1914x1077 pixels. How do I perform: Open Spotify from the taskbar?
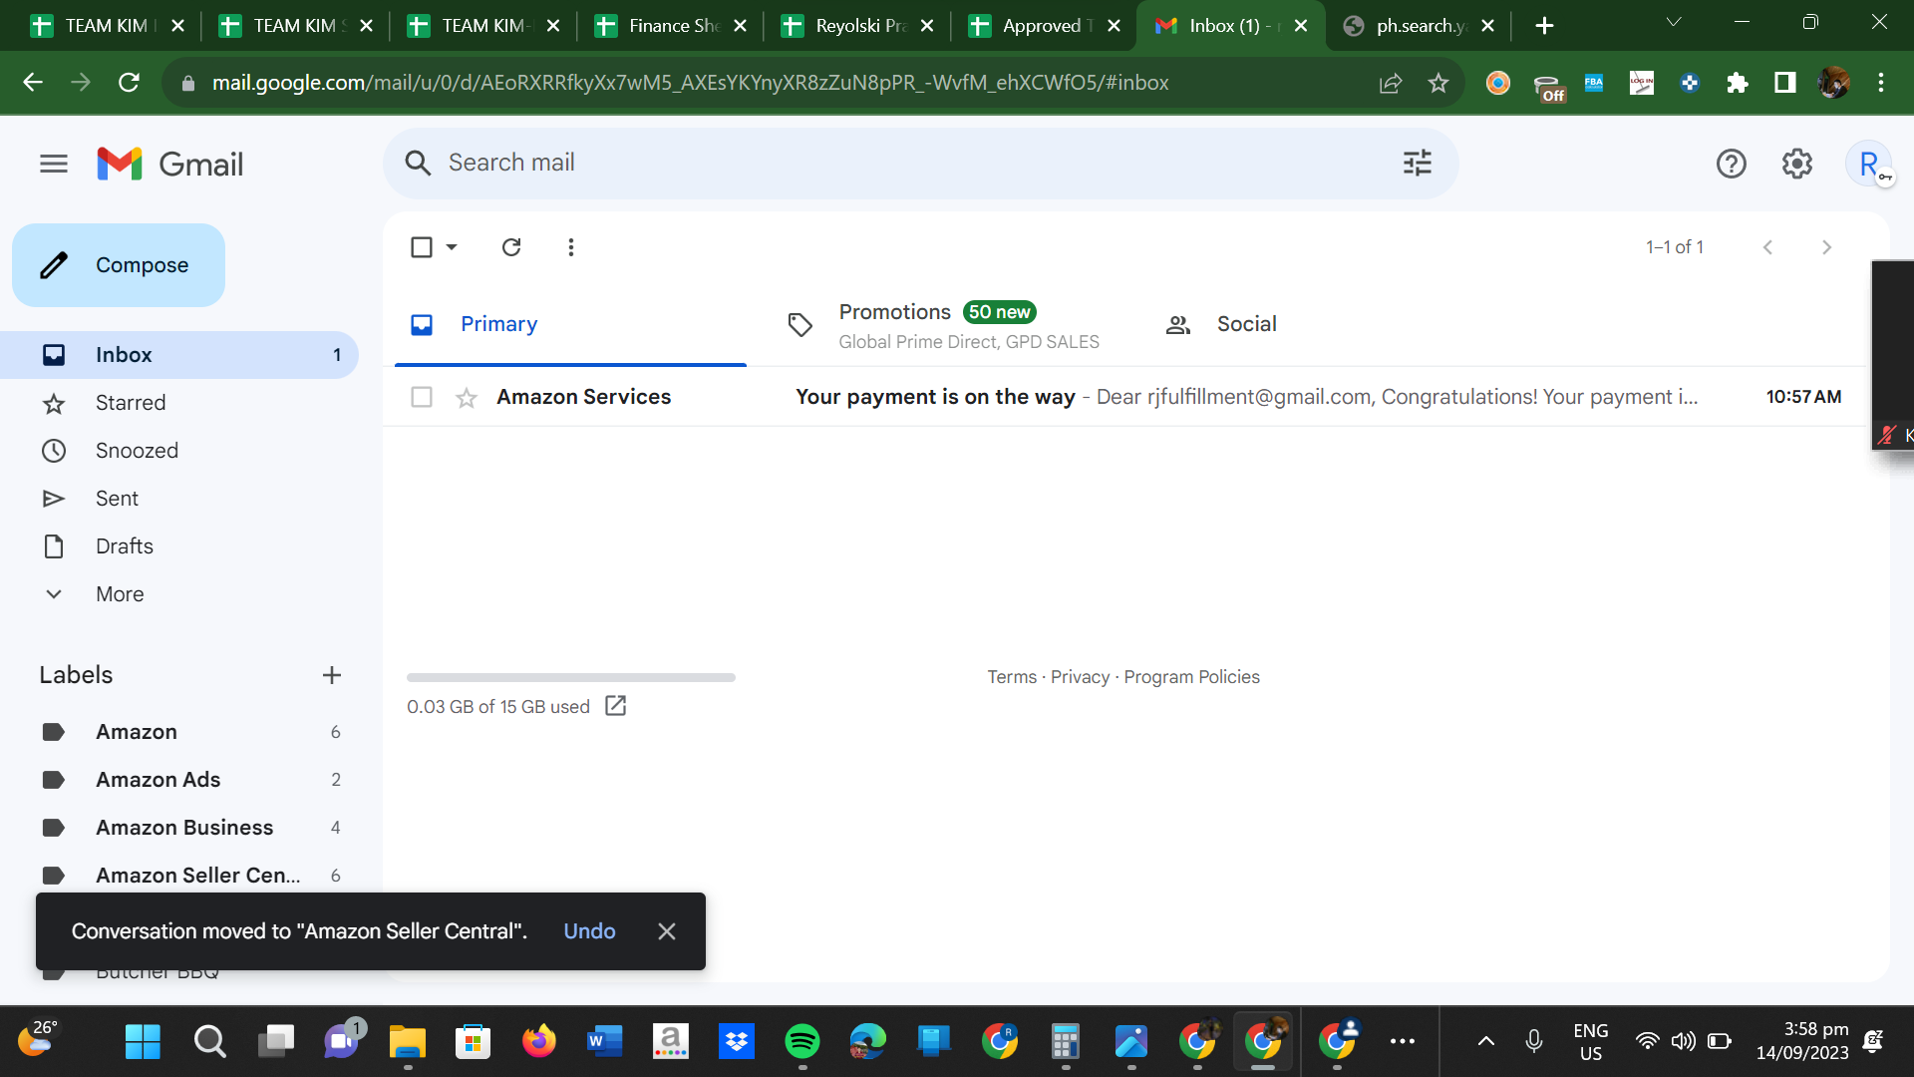(802, 1042)
